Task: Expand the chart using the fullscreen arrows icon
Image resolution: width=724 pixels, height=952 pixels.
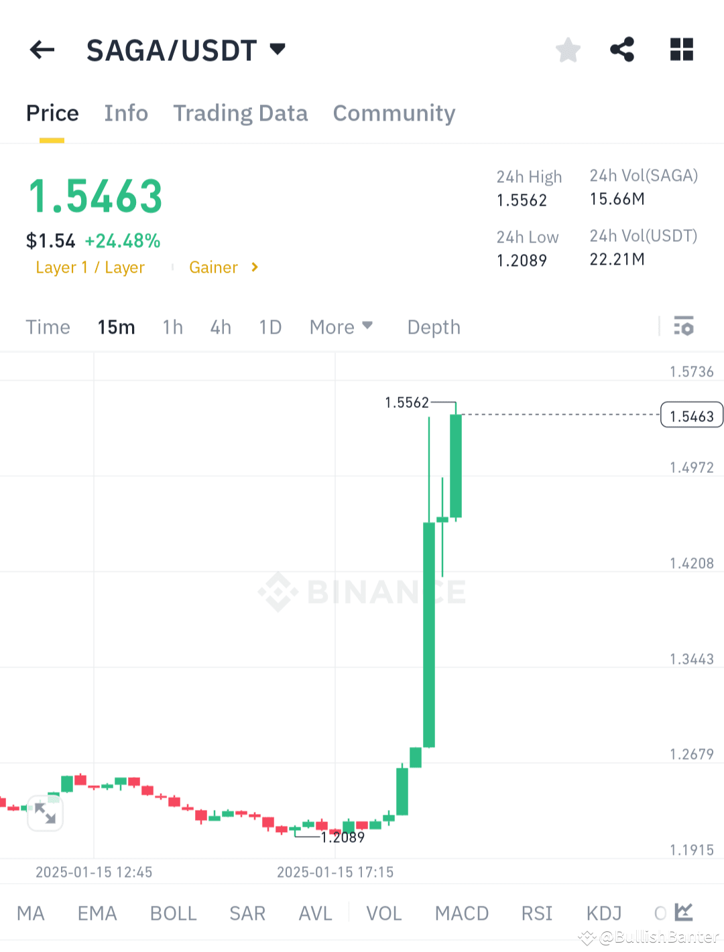Action: (x=45, y=813)
